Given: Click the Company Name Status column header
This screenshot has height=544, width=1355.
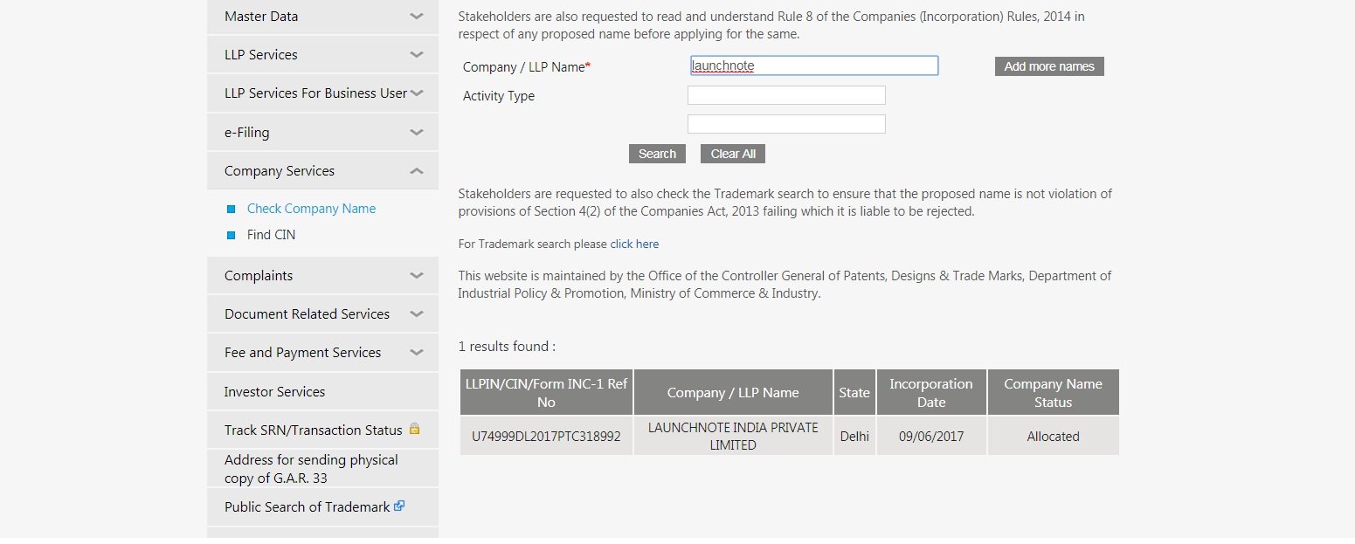Looking at the screenshot, I should (x=1054, y=392).
